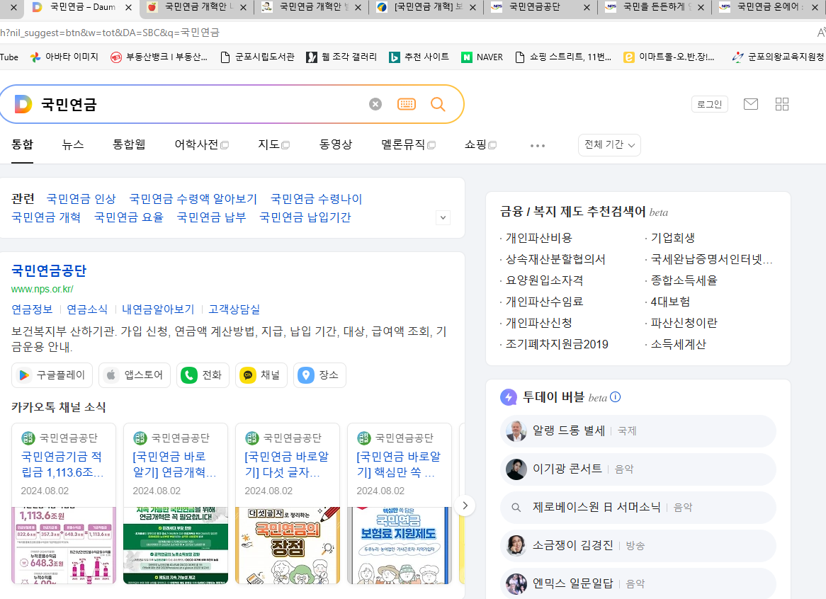Open the 고객상담실 sublink
826x599 pixels.
tap(234, 309)
